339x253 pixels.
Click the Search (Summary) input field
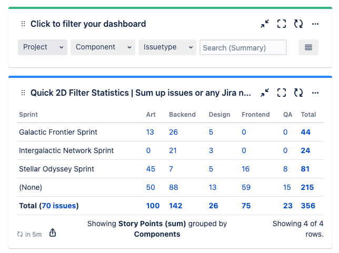pyautogui.click(x=243, y=47)
